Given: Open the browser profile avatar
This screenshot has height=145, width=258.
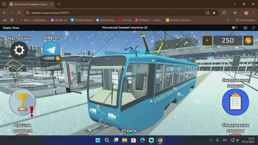Looking at the screenshot, I should coord(246,12).
